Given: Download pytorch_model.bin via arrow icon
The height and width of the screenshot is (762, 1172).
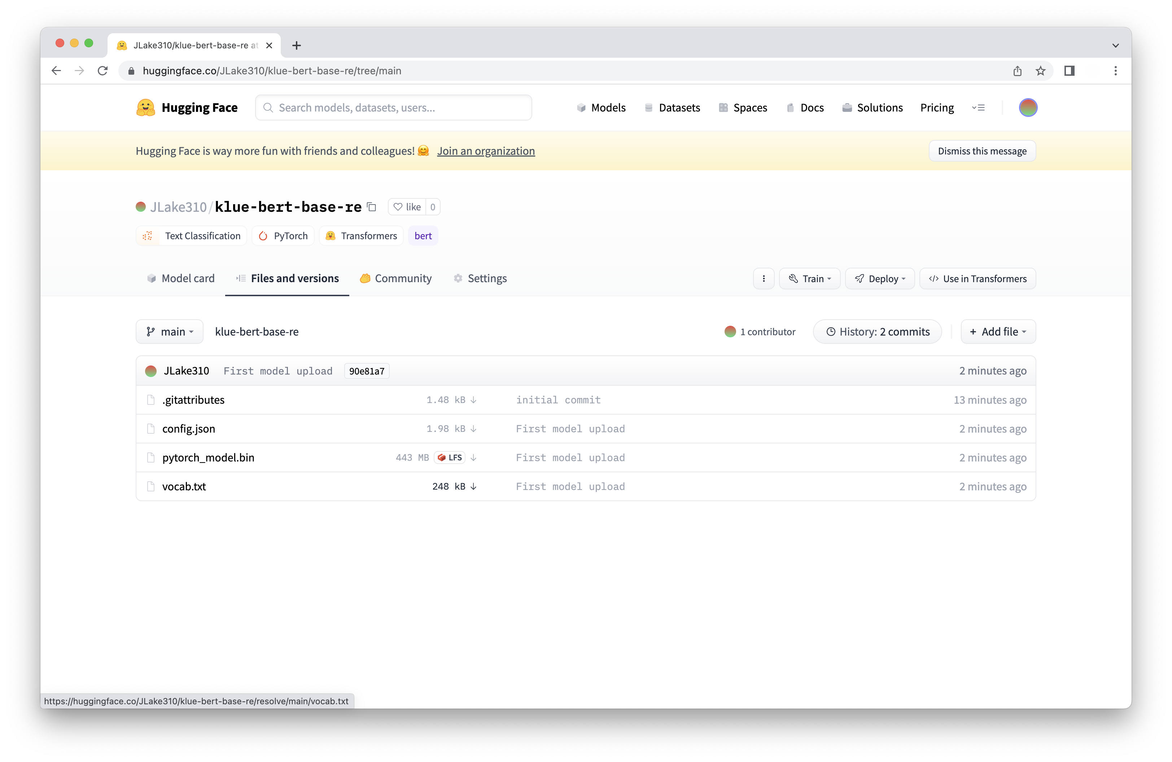Looking at the screenshot, I should coord(473,458).
